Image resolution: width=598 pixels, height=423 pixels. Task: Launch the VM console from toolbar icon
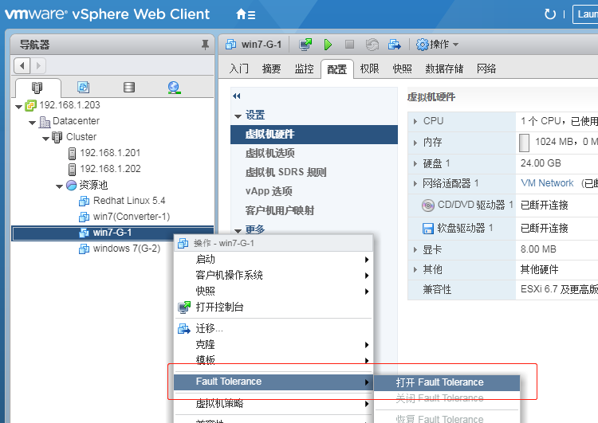[x=305, y=45]
